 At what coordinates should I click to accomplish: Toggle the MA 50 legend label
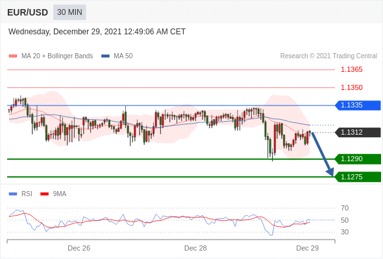(x=123, y=56)
